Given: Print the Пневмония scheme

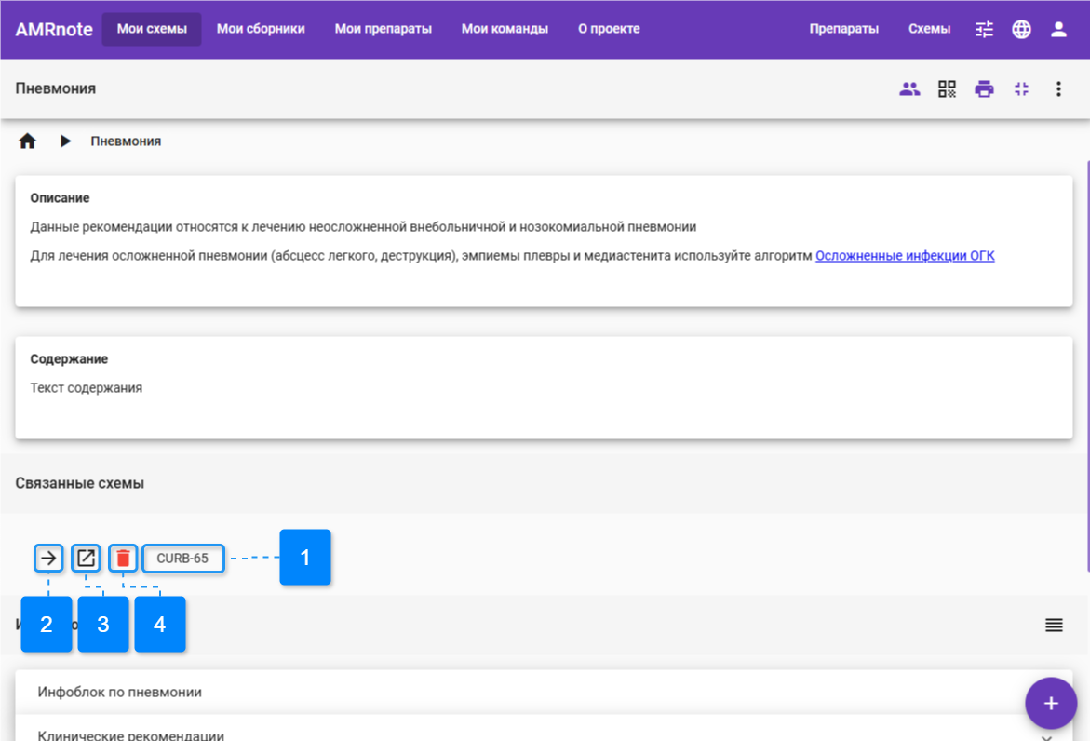Looking at the screenshot, I should tap(984, 89).
